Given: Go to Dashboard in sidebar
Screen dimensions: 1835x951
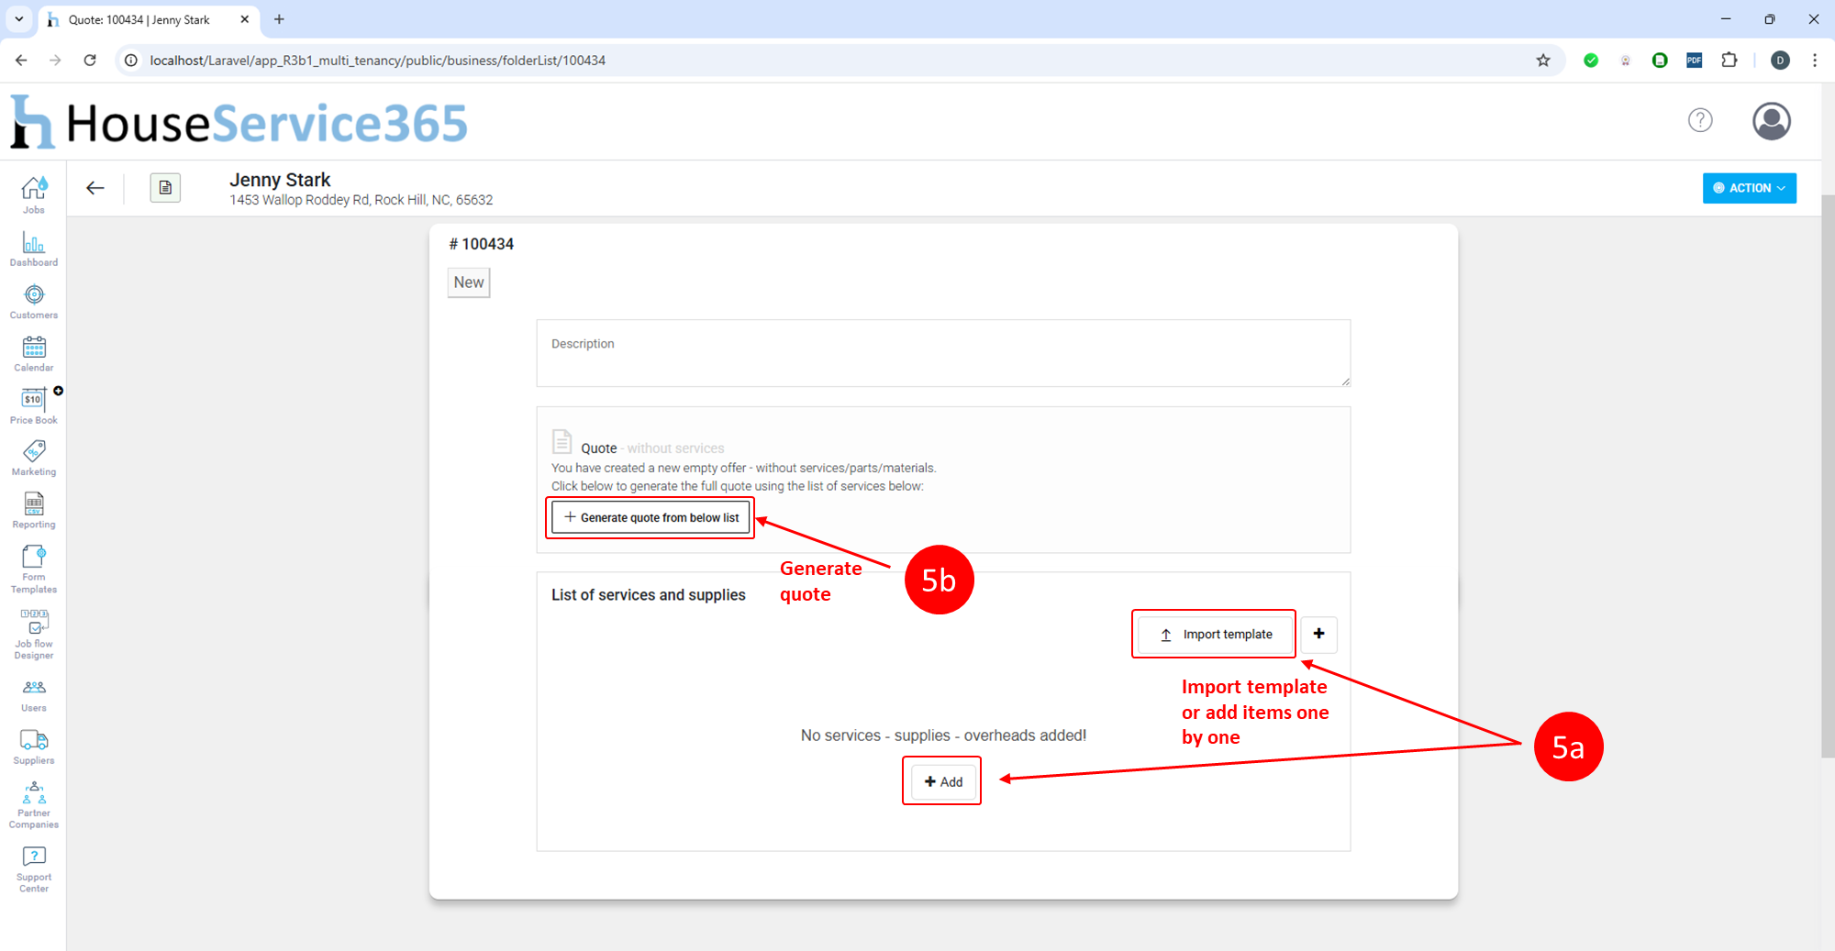Looking at the screenshot, I should 34,249.
